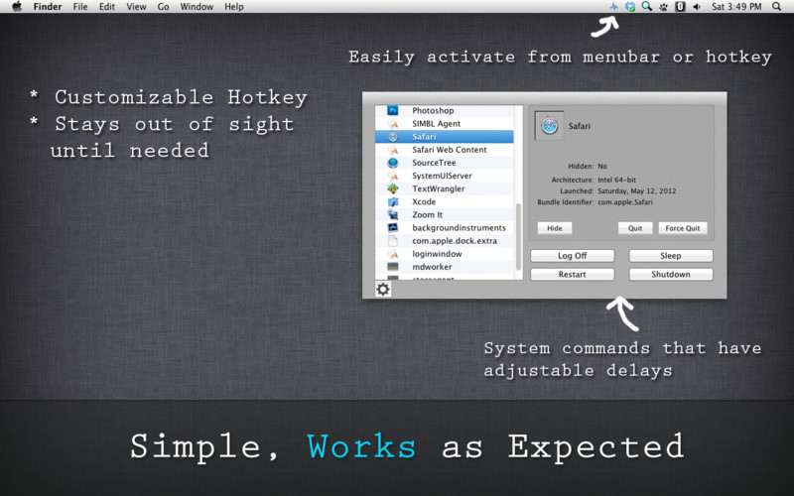Open the Edit menu
The width and height of the screenshot is (794, 496).
pos(107,7)
